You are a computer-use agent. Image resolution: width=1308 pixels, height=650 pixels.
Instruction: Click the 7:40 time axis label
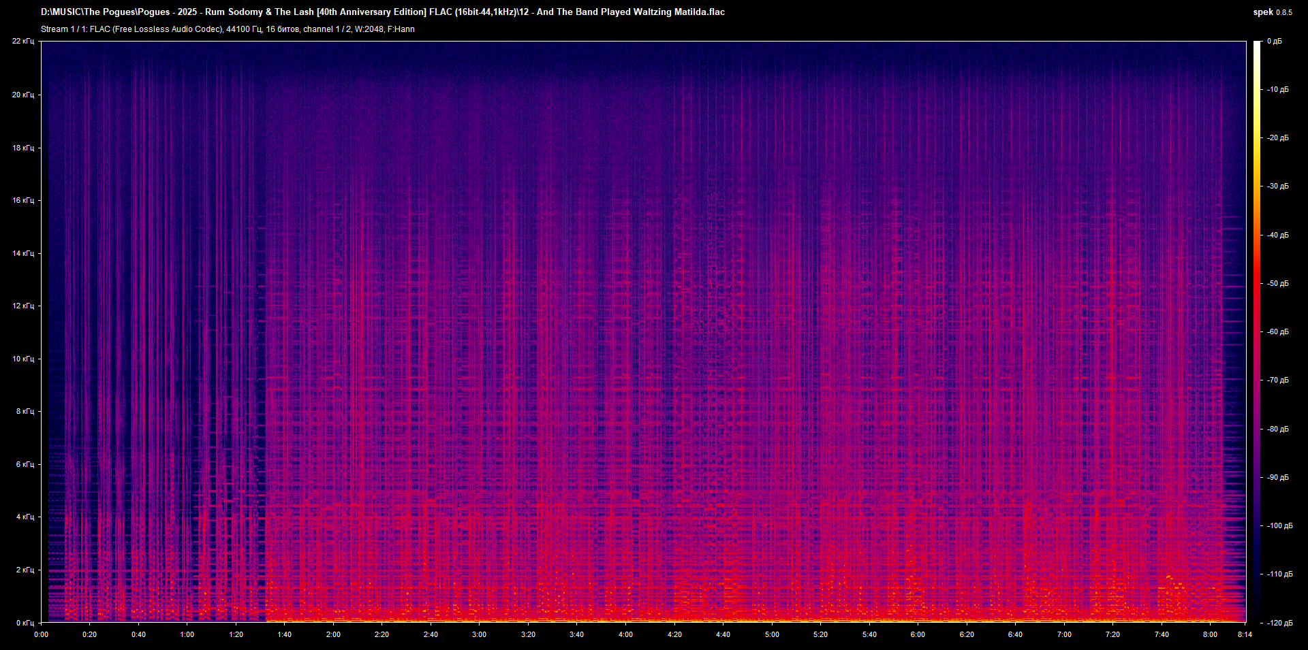tap(1162, 634)
